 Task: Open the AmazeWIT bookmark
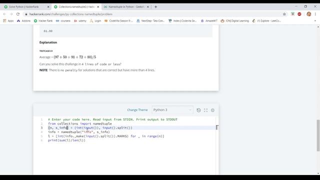209,21
